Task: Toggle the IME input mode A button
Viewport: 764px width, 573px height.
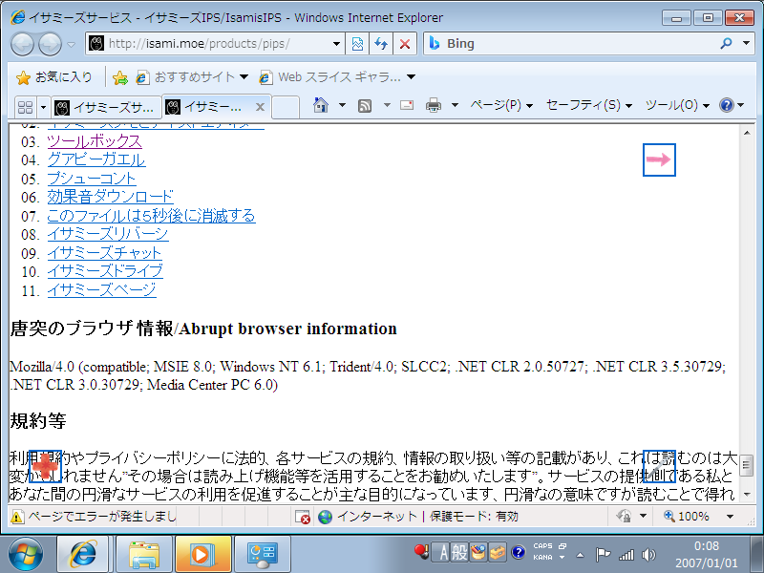Action: coord(443,553)
